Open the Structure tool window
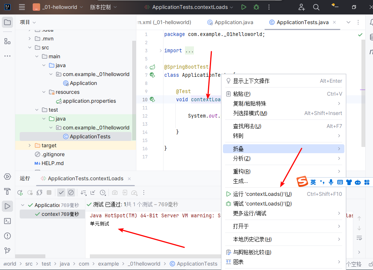 click(x=7, y=41)
